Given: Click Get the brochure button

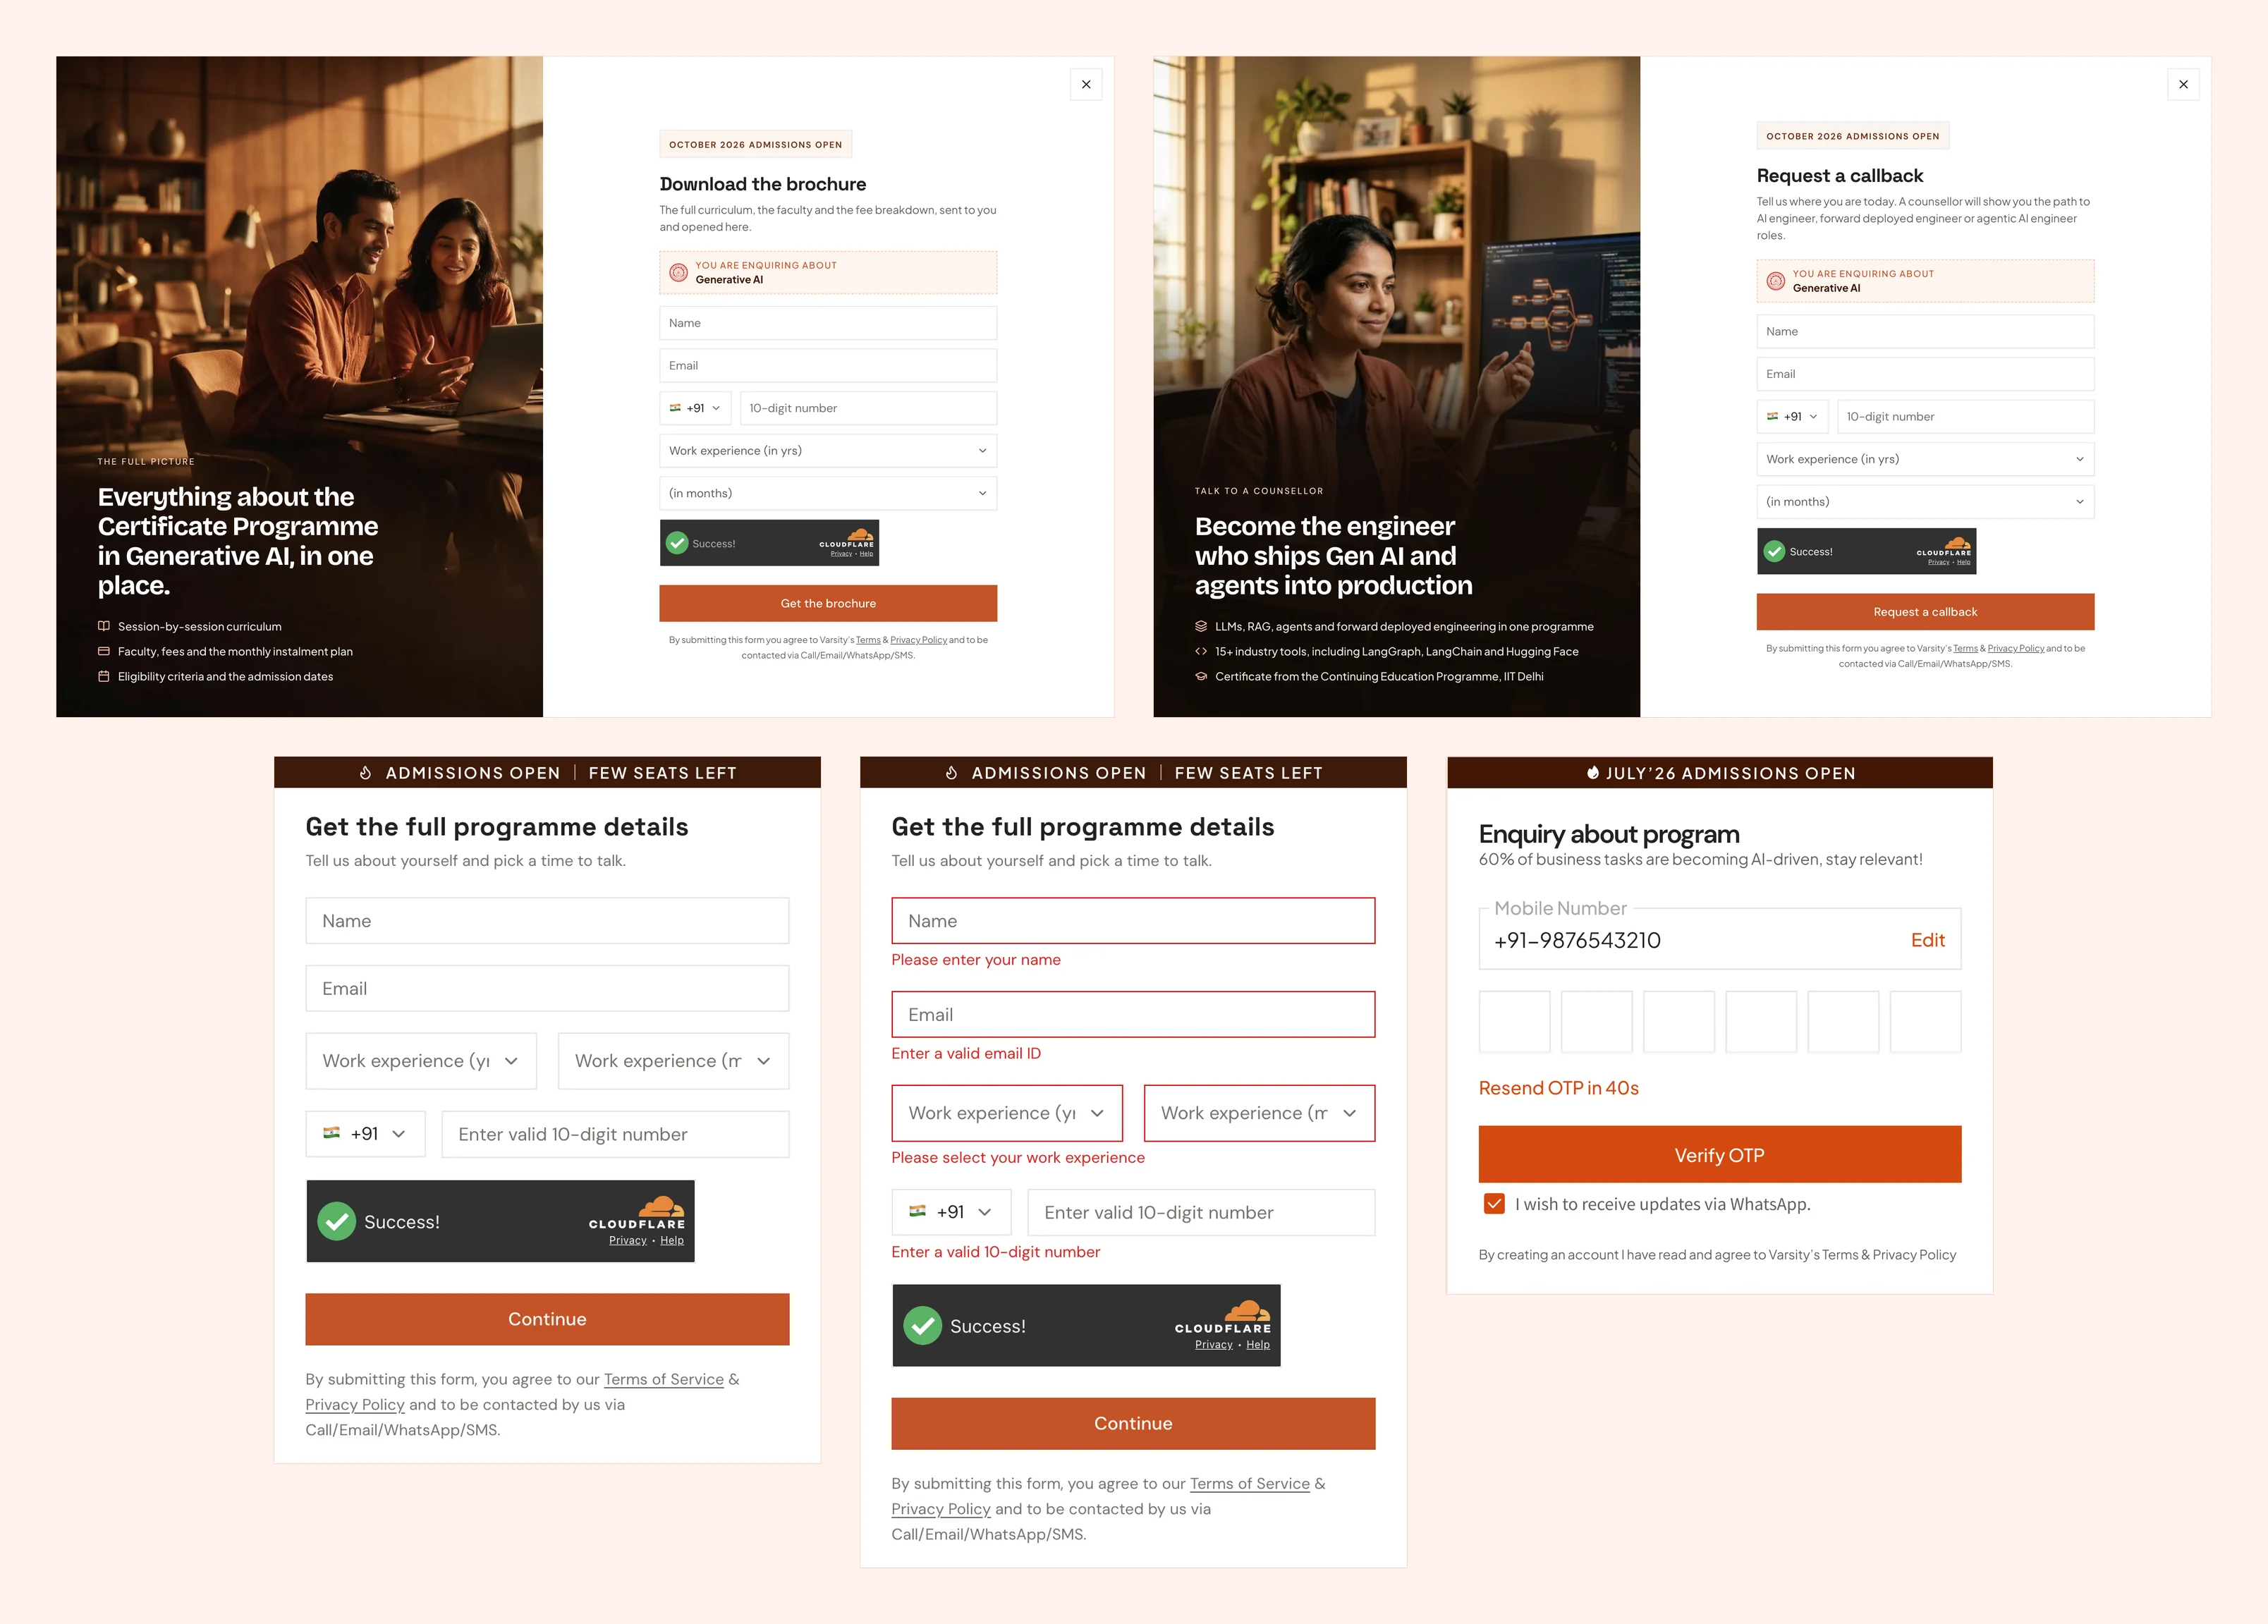Looking at the screenshot, I should click(828, 603).
